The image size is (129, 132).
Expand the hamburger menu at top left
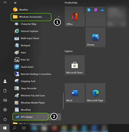pos(5,2)
